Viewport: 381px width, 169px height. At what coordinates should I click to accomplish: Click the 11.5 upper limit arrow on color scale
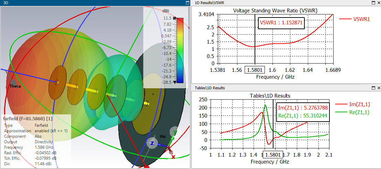coord(175,18)
